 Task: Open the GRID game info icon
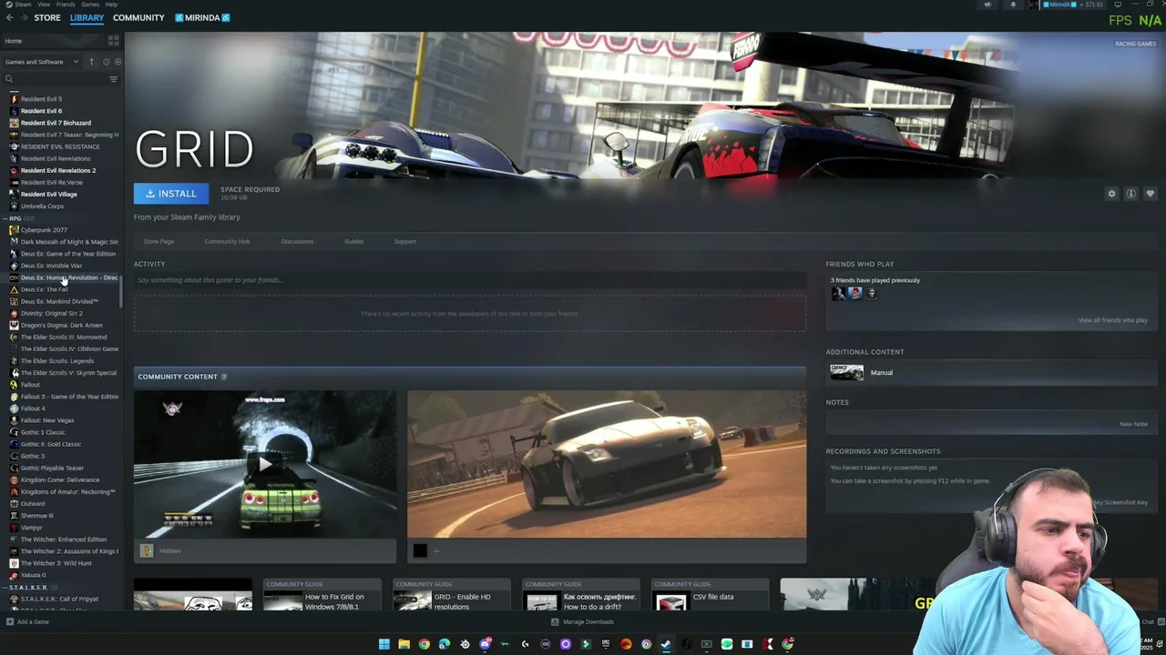1130,194
